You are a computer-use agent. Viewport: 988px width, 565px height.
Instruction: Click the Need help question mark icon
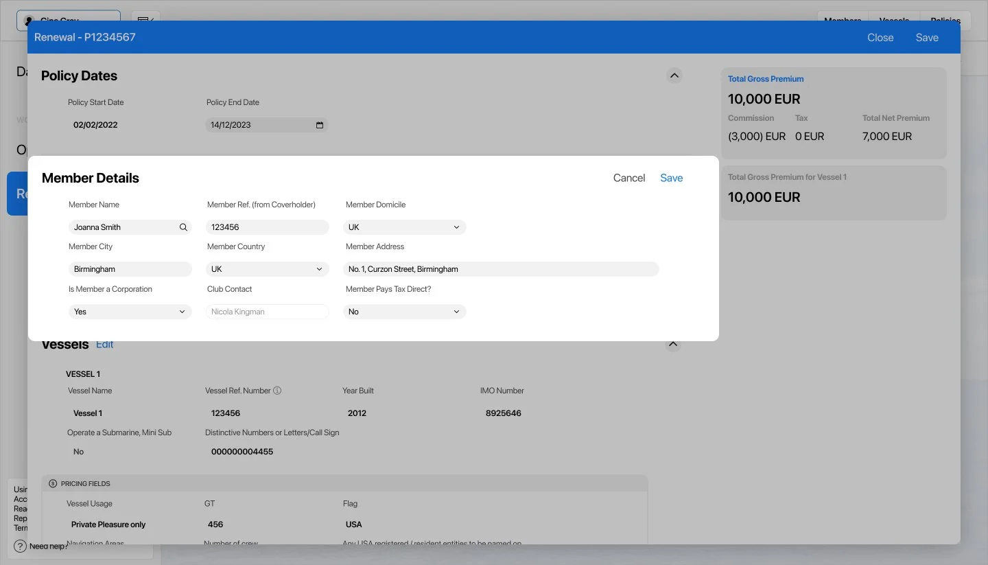[20, 546]
